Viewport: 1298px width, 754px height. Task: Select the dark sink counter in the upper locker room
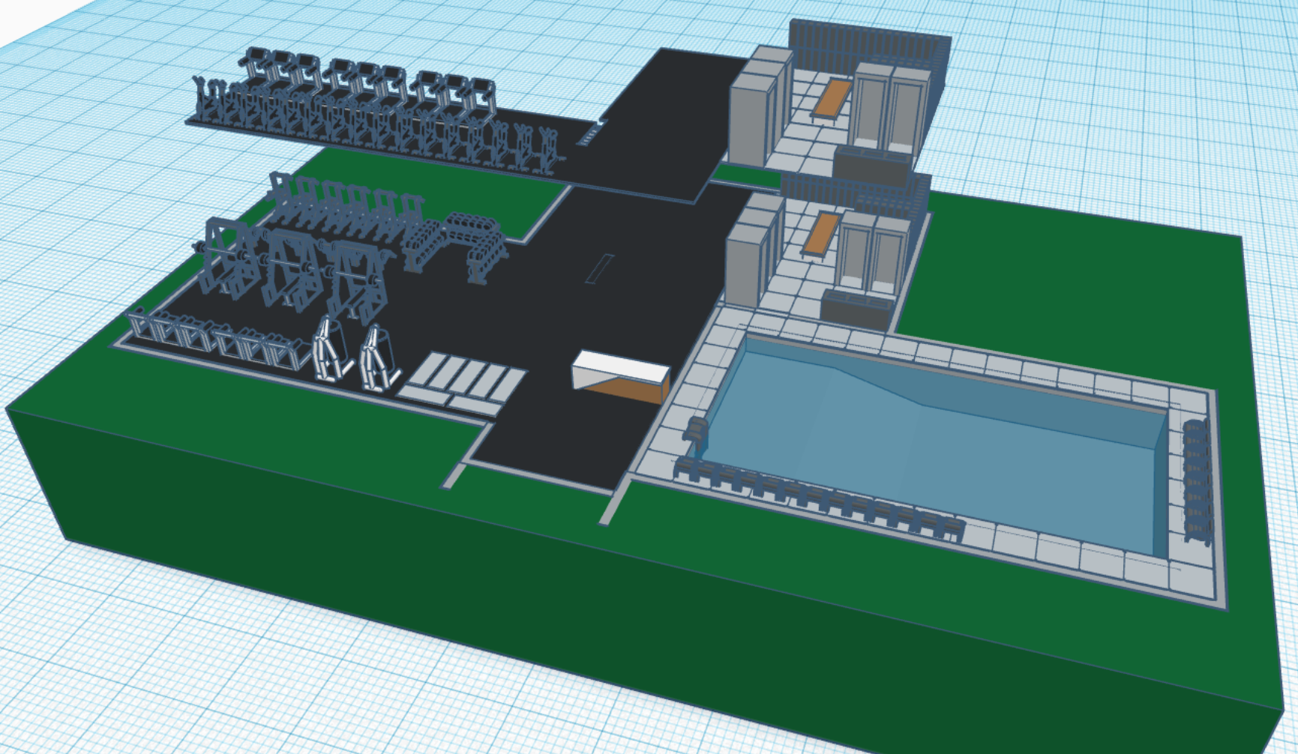(x=872, y=167)
